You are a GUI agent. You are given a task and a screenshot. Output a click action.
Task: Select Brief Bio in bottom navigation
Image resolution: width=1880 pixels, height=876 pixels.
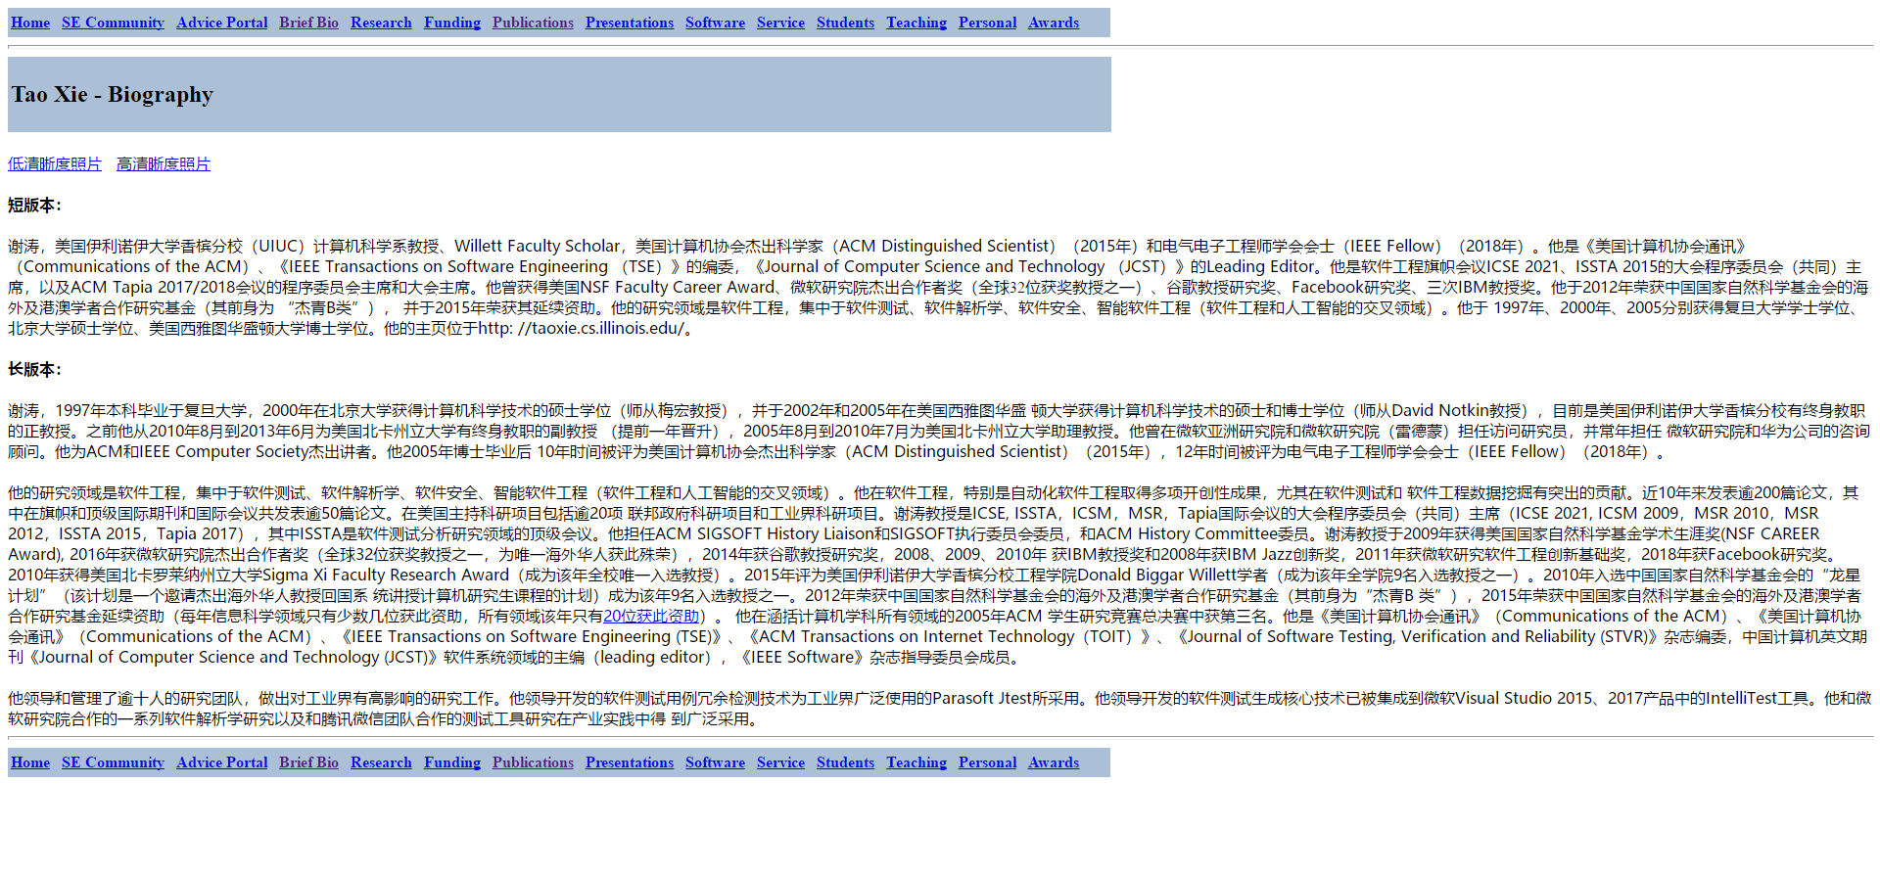tap(308, 762)
